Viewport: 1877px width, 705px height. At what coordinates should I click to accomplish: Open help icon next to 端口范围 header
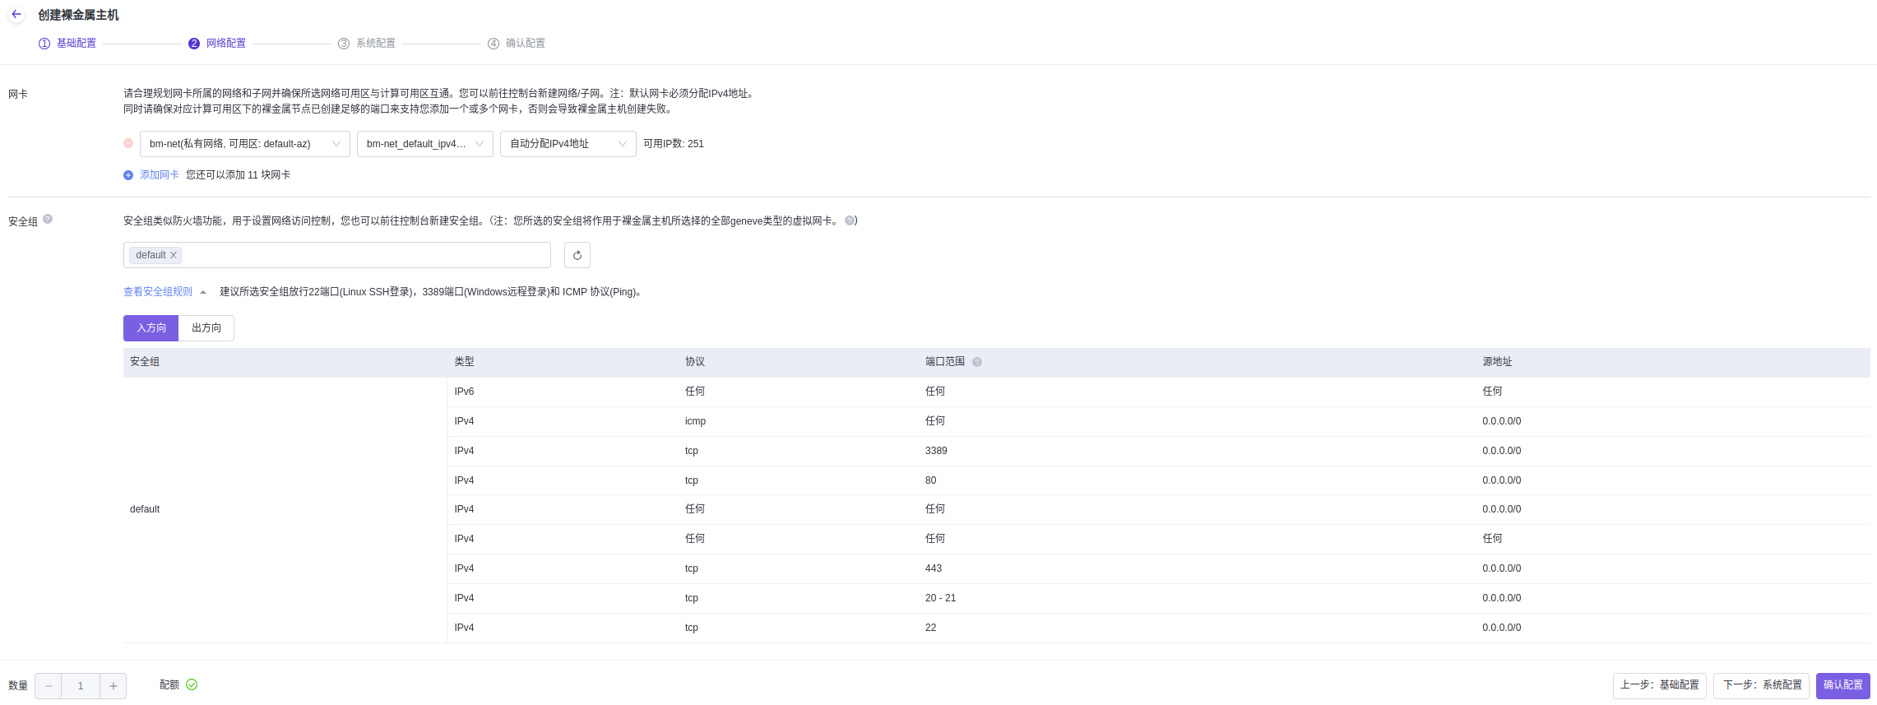point(977,362)
